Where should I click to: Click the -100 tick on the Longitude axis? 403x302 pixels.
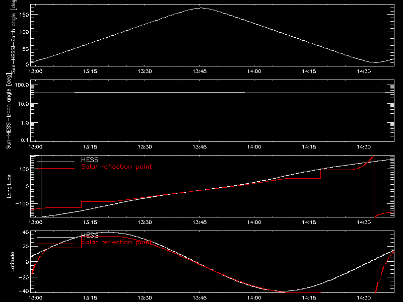click(x=22, y=203)
